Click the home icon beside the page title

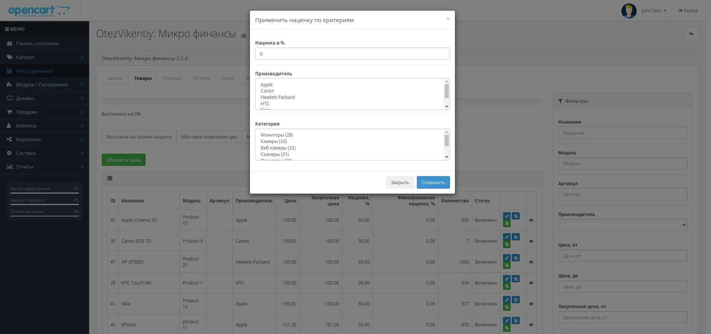[243, 36]
